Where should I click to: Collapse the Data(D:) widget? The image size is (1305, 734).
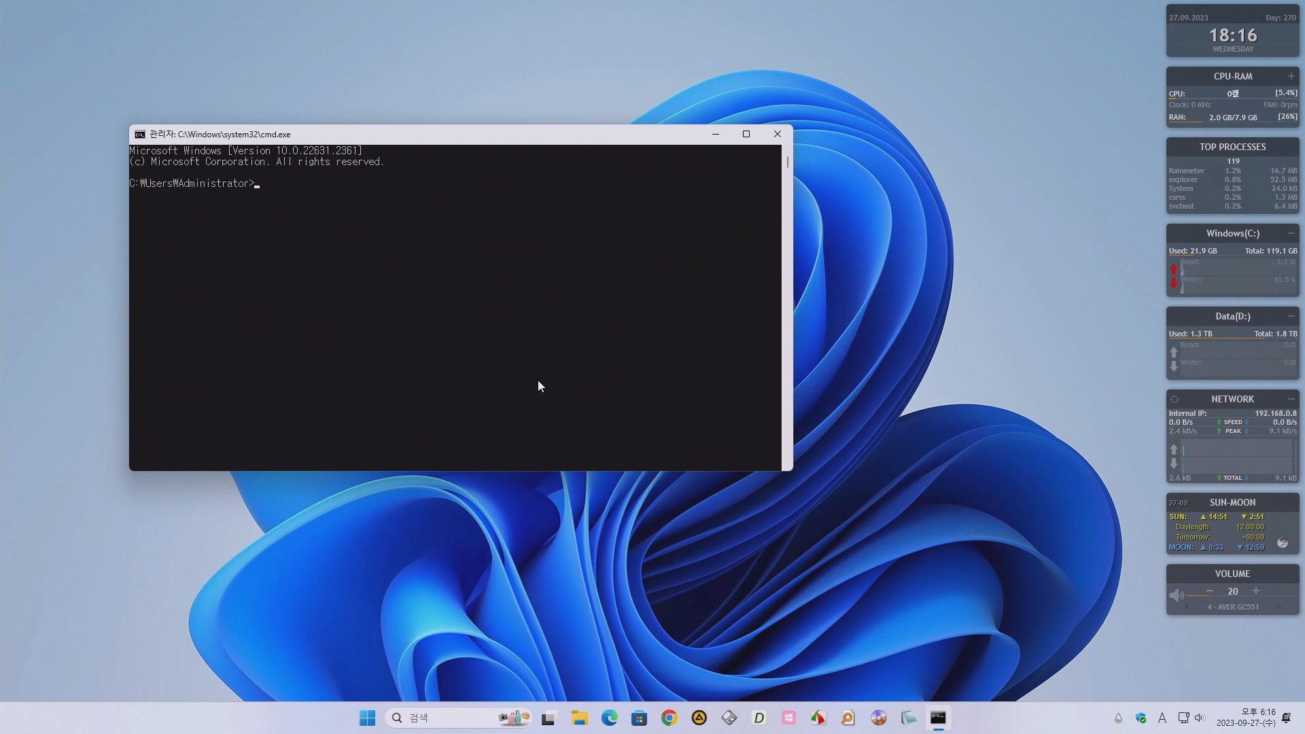1291,316
